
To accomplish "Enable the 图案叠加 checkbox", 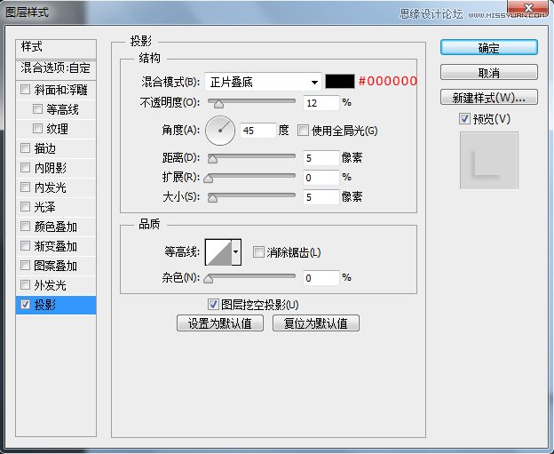I will pos(25,265).
